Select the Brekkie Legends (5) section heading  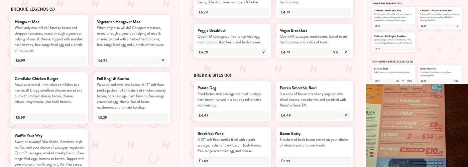pyautogui.click(x=33, y=9)
